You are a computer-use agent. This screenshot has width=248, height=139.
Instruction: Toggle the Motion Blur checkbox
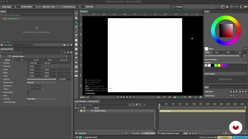(28, 92)
